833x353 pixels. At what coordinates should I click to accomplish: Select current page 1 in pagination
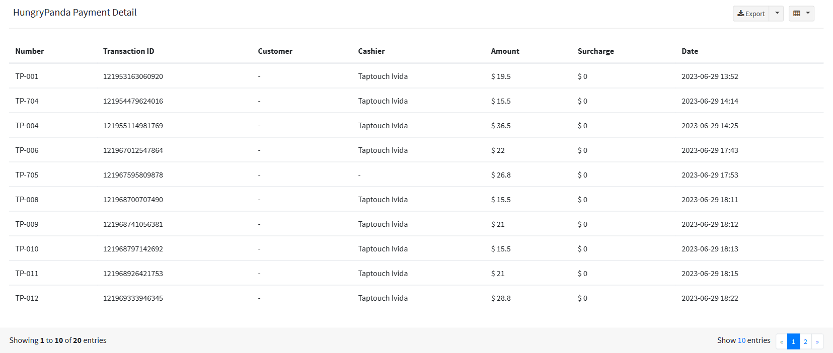794,341
